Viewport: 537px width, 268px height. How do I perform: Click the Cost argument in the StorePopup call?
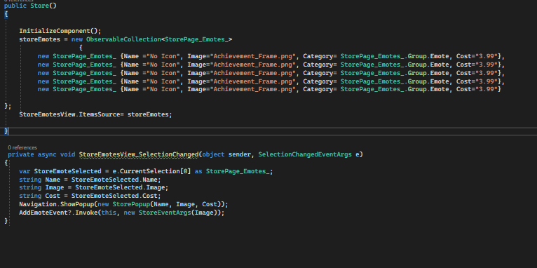[x=210, y=205]
